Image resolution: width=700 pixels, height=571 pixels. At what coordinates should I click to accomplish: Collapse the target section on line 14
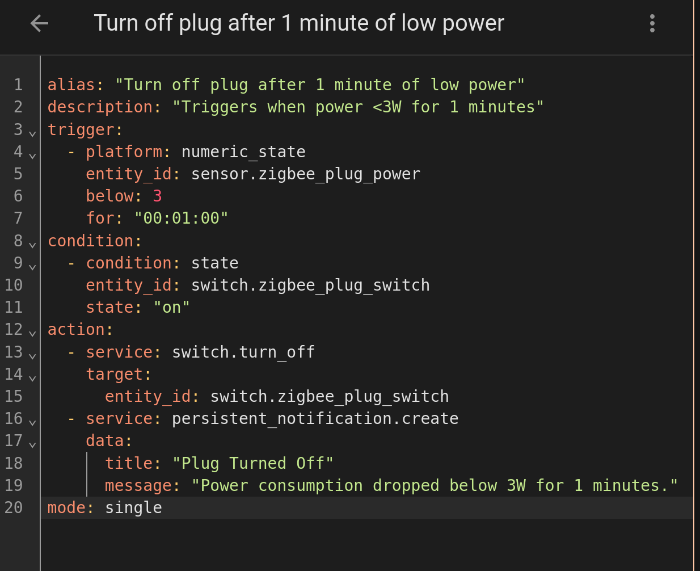(32, 377)
